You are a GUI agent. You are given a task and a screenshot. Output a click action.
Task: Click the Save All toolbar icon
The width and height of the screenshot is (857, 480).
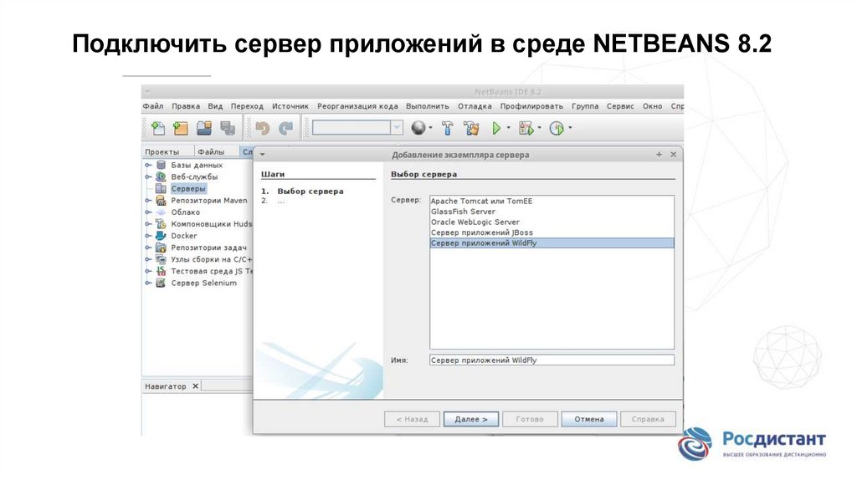click(228, 128)
